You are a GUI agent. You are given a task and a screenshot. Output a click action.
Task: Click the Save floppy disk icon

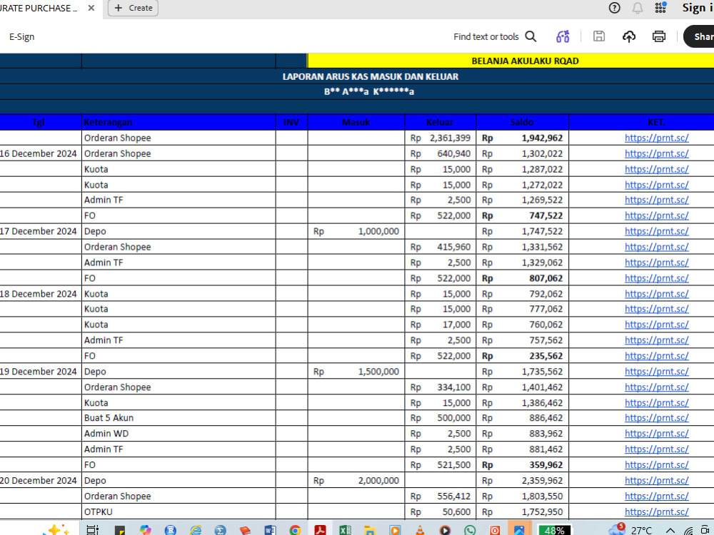pyautogui.click(x=599, y=36)
